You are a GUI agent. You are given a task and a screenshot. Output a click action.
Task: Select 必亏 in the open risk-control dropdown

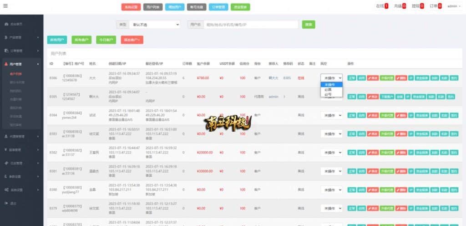pyautogui.click(x=328, y=95)
